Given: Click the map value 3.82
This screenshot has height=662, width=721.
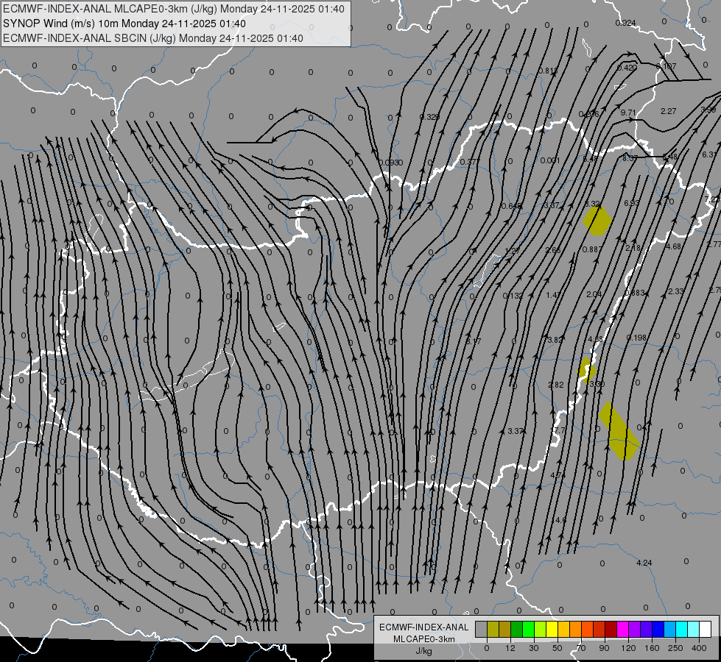Looking at the screenshot, I should pos(555,340).
